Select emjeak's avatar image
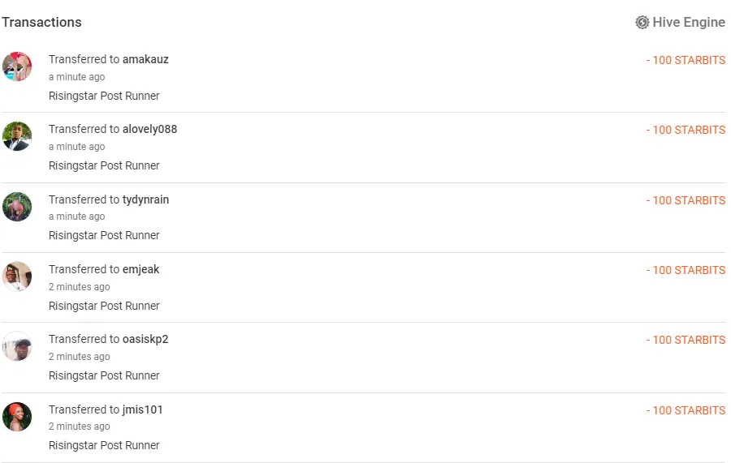 (17, 277)
